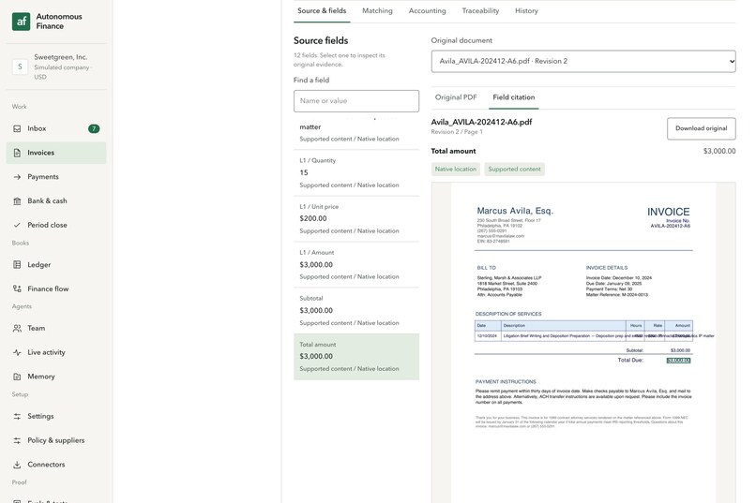756x503 pixels.
Task: Click the Sweetgreen, Inc. company name
Action: pyautogui.click(x=61, y=57)
